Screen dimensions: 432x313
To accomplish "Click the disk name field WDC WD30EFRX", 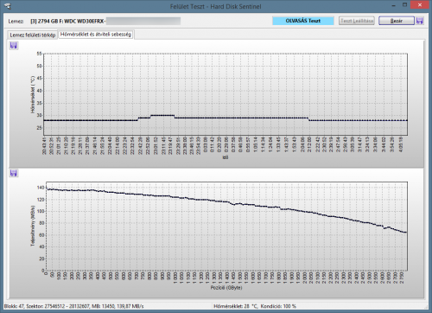I will pos(105,22).
